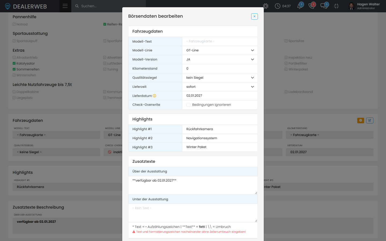Toggle the Ladebordwand checkbox
The image size is (386, 241).
point(286,92)
